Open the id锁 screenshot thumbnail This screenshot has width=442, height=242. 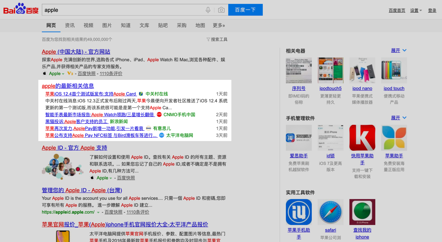[x=330, y=138]
